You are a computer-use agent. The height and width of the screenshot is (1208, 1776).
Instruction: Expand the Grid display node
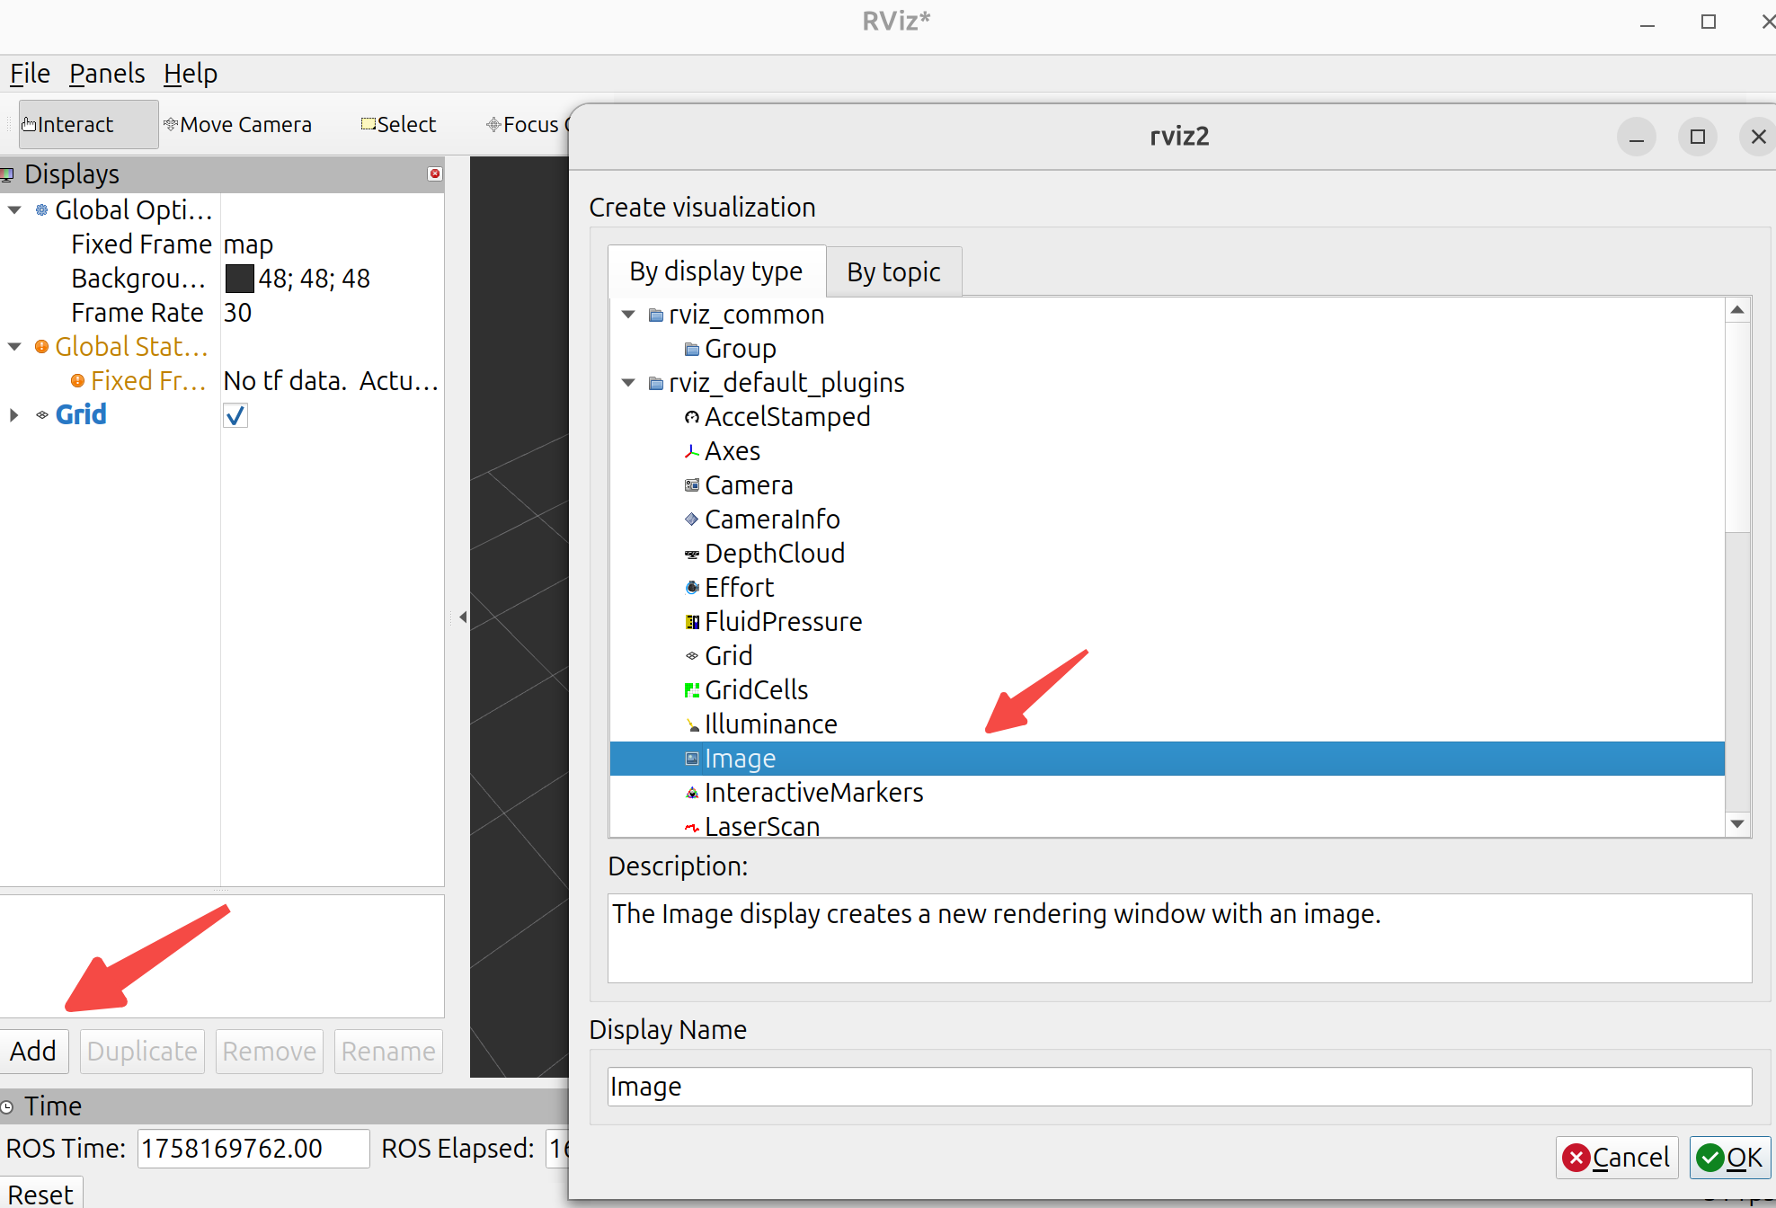point(14,415)
